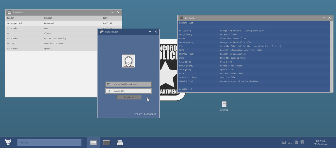
Task: Select the arthur file icon on desktop
Action: pos(224,104)
